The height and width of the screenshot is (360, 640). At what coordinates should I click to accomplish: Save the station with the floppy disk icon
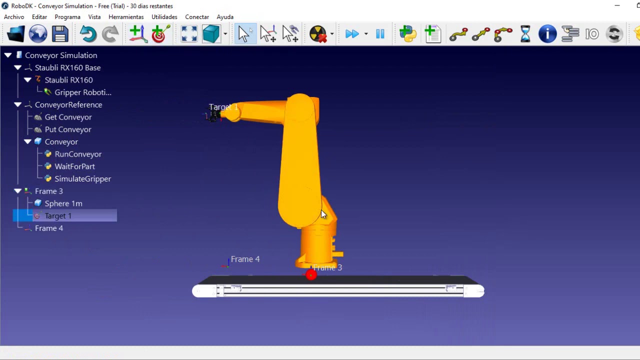(x=60, y=34)
